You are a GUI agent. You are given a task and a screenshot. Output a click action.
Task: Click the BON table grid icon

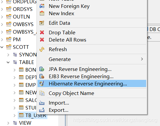(21, 70)
